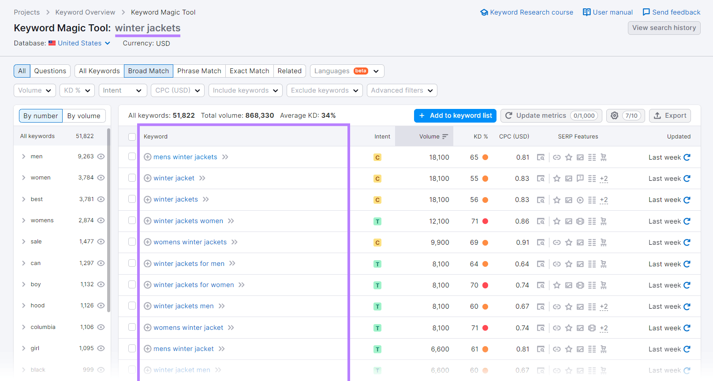Select the Questions tab
713x381 pixels.
(x=50, y=71)
